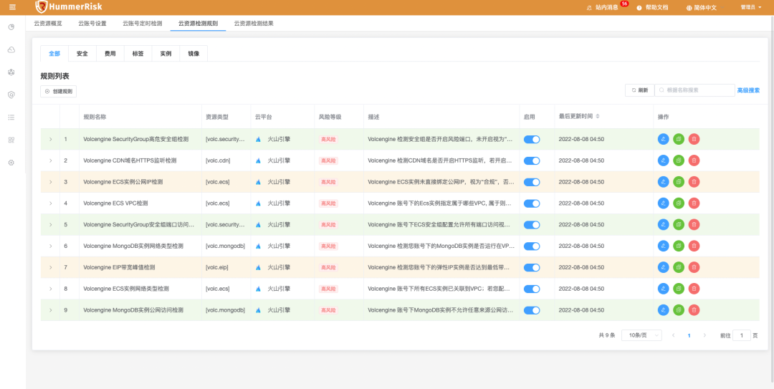
Task: Delete MongoDB实例公网访问检测 rule
Action: click(694, 310)
